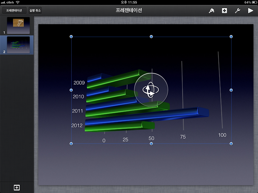The width and height of the screenshot is (258, 193).
Task: Tap the 실행 취소 undo button
Action: pyautogui.click(x=35, y=10)
